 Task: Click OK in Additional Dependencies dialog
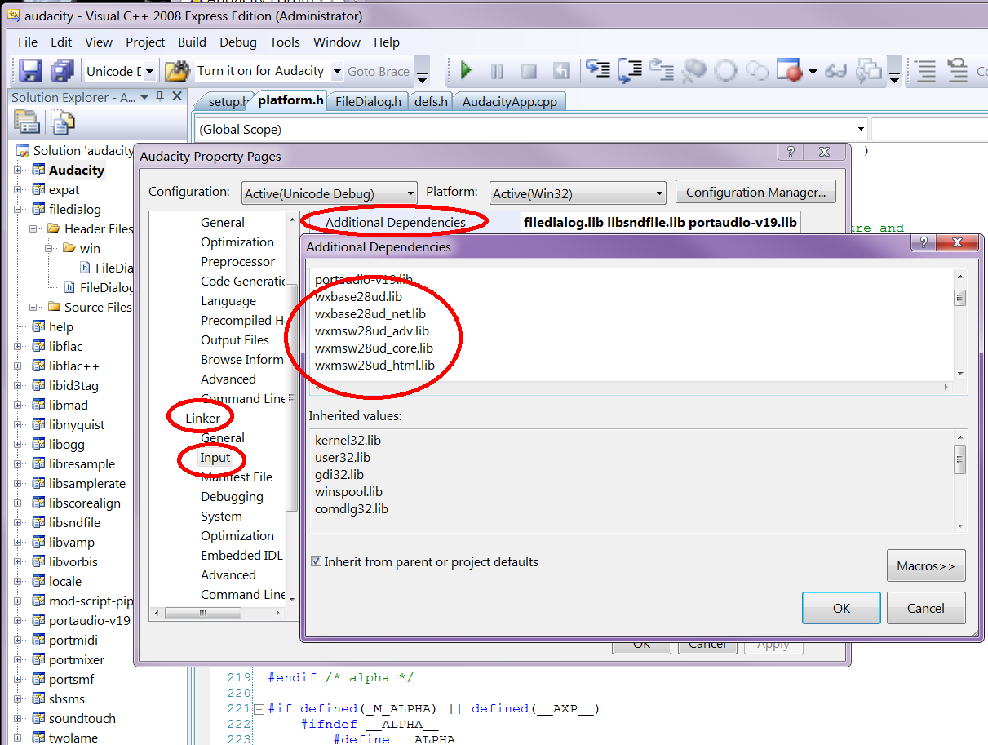[841, 608]
